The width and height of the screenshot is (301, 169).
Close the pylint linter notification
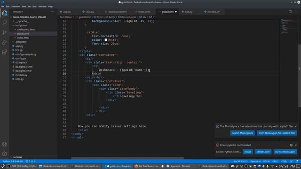click(x=296, y=145)
